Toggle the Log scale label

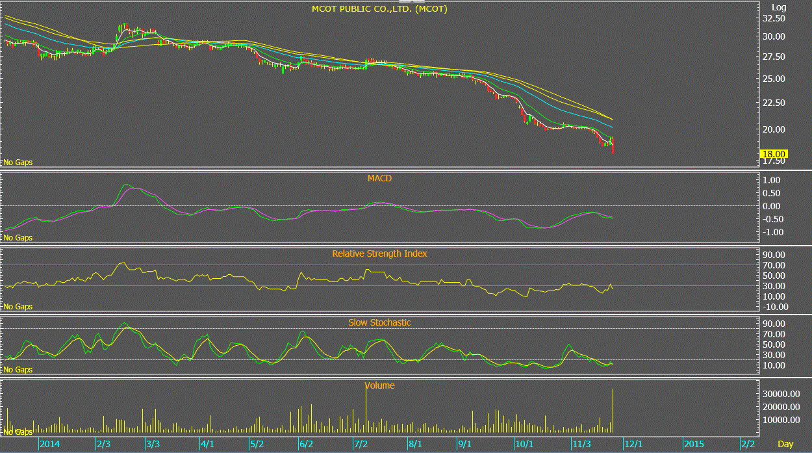[x=779, y=7]
